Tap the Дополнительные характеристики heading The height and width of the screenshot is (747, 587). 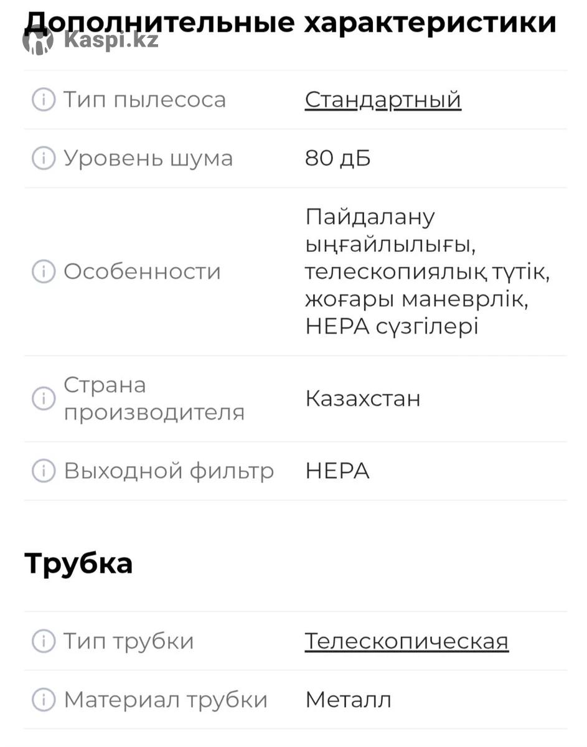click(x=290, y=21)
